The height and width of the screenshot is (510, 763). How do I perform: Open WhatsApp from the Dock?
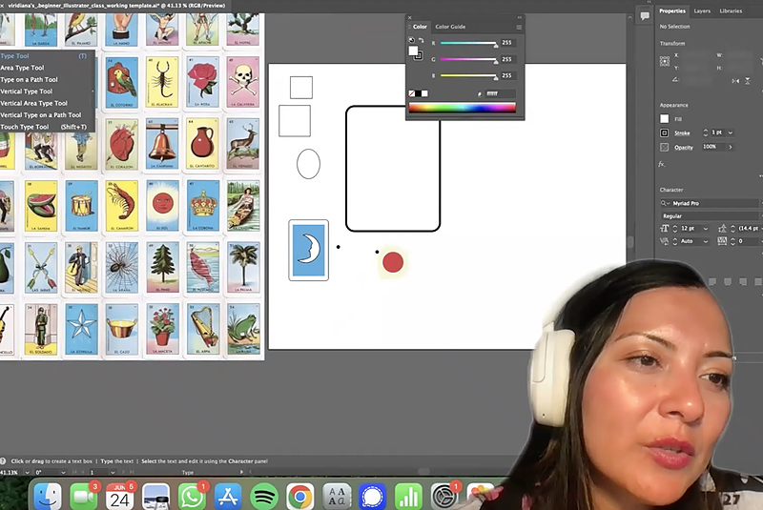192,497
